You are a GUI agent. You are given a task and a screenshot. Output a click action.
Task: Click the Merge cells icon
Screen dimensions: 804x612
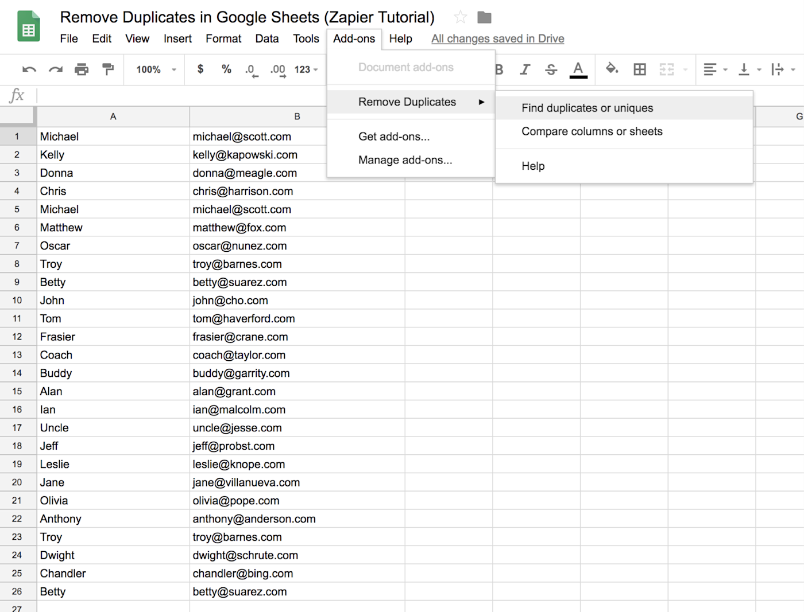click(x=667, y=69)
